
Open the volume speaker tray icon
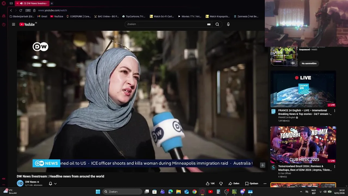point(325,192)
